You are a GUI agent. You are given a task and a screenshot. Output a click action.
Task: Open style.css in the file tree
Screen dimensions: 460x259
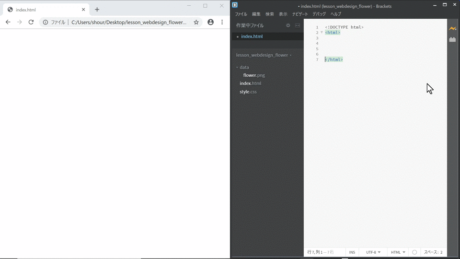pyautogui.click(x=248, y=92)
